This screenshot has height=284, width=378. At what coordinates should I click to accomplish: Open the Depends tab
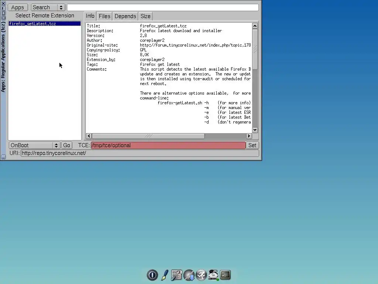click(x=126, y=16)
